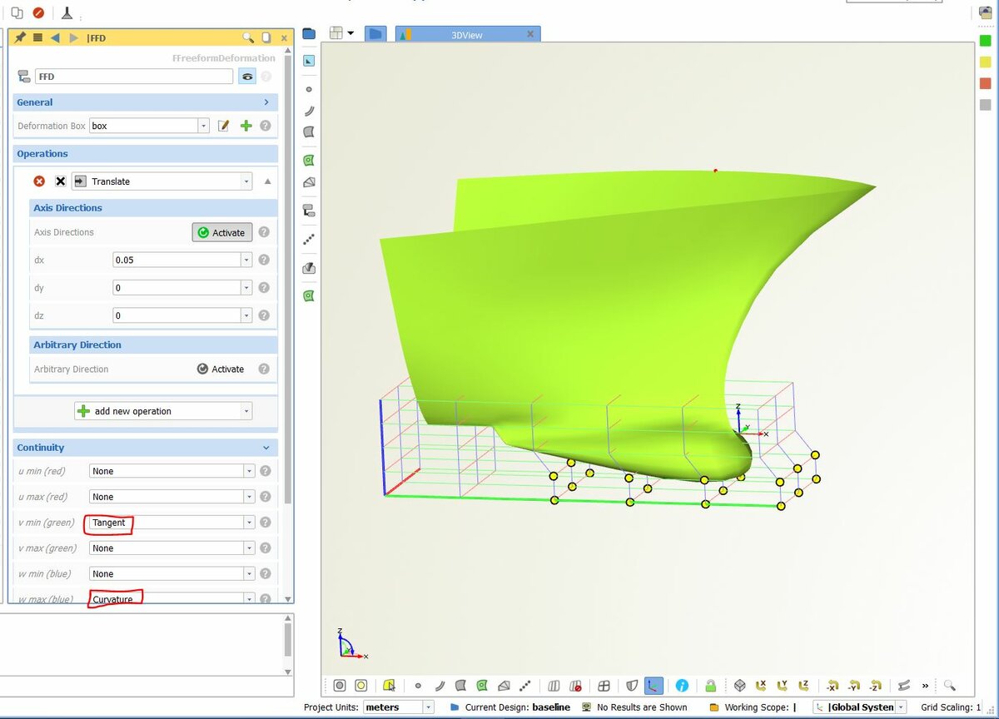Set view along negative Y axis
The image size is (999, 719).
854,686
